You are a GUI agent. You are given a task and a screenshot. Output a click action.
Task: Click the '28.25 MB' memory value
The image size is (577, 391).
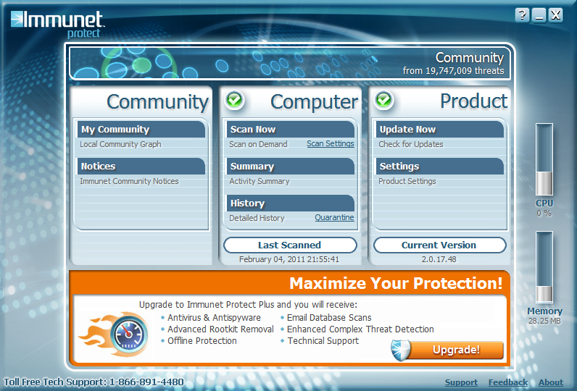coord(544,321)
